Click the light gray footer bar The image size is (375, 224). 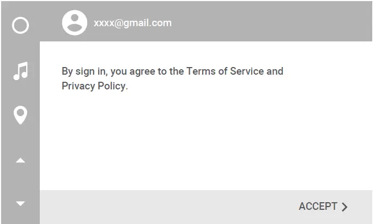[164, 207]
